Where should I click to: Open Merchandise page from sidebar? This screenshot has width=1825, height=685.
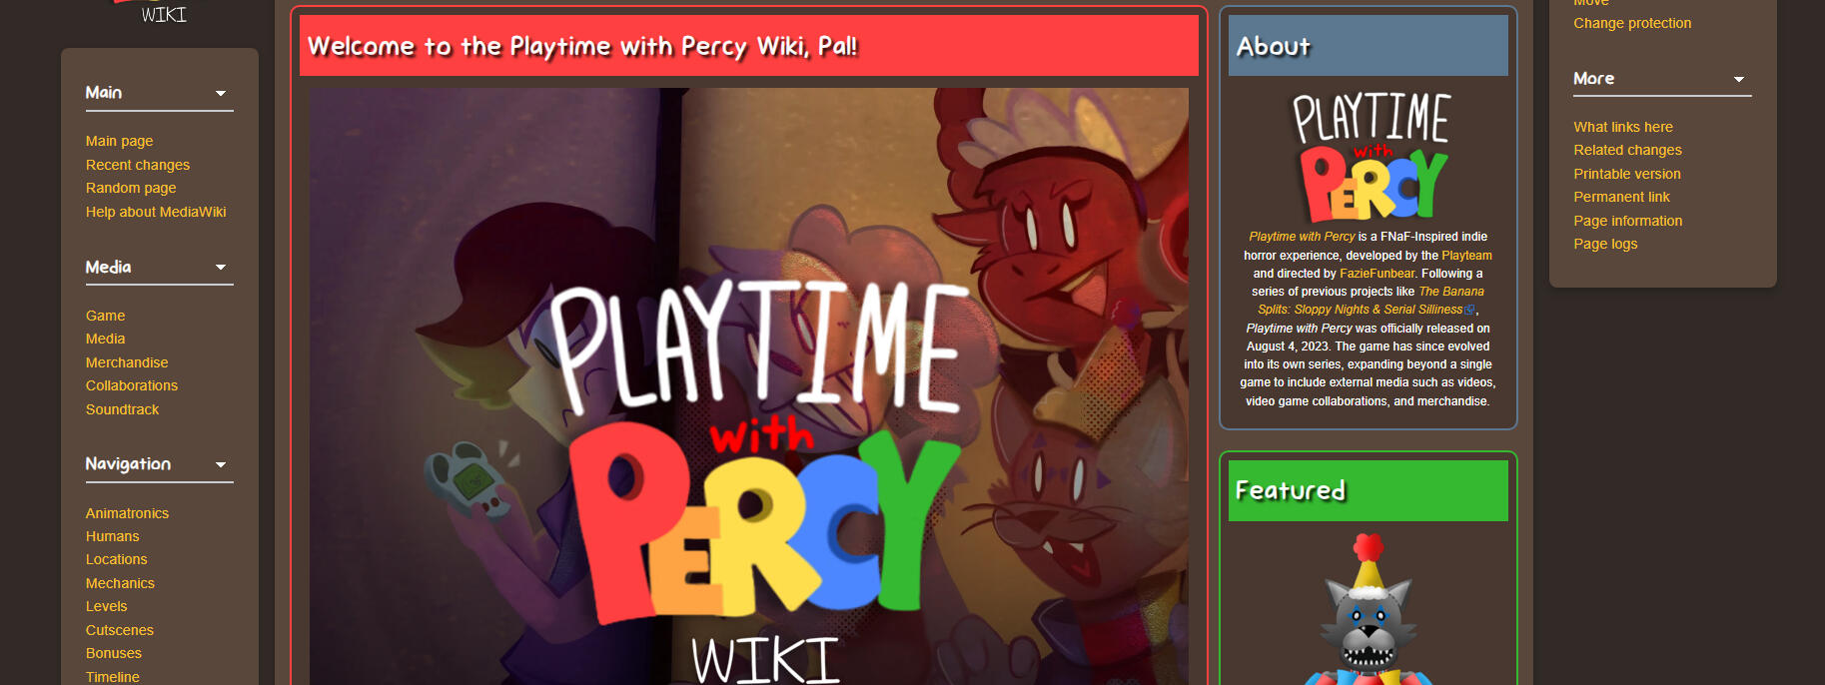click(127, 362)
